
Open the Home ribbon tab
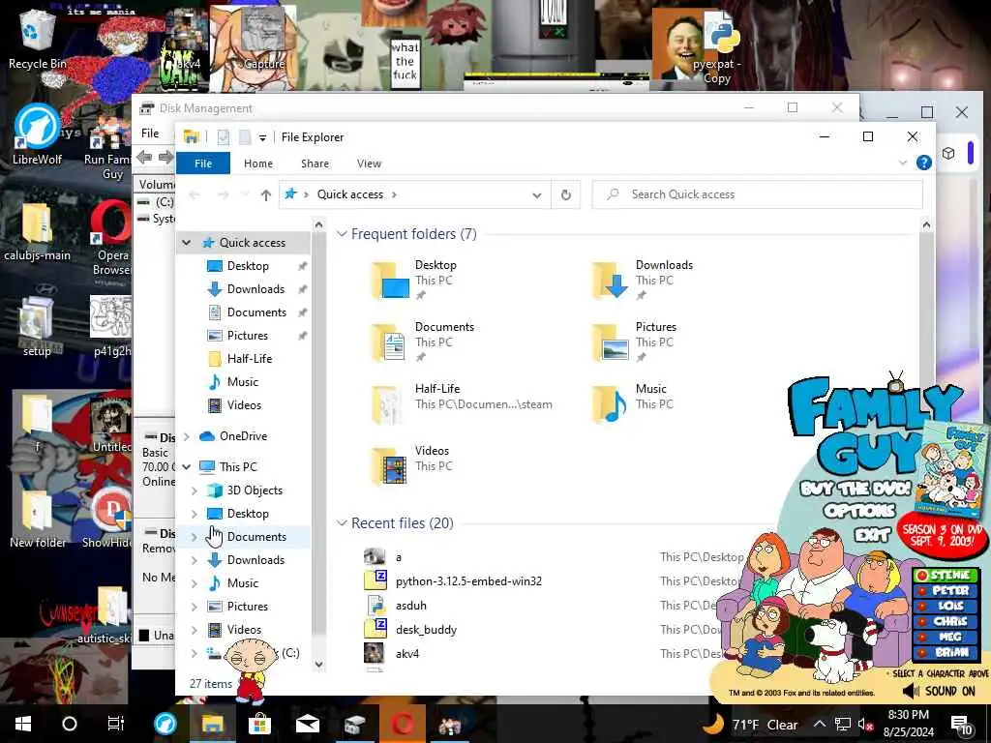tap(258, 163)
